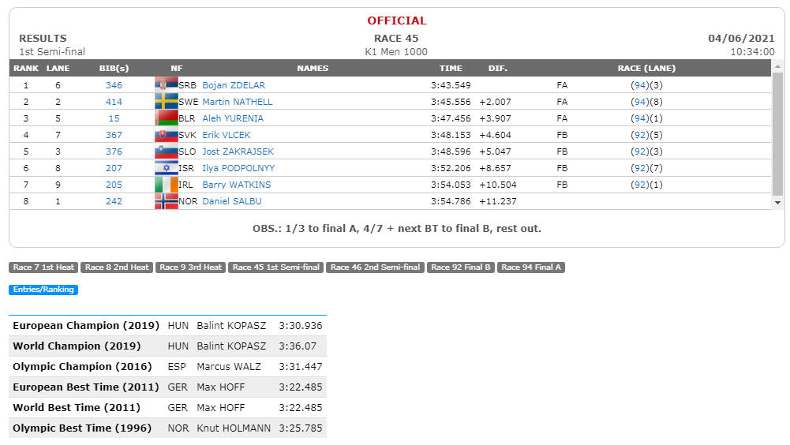Open the Race 92 Final B tab
The width and height of the screenshot is (790, 445).
click(x=460, y=267)
